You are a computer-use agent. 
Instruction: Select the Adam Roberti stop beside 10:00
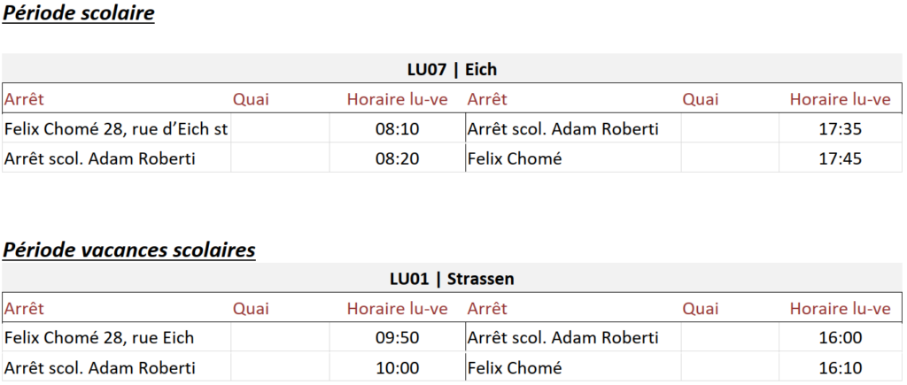[99, 367]
